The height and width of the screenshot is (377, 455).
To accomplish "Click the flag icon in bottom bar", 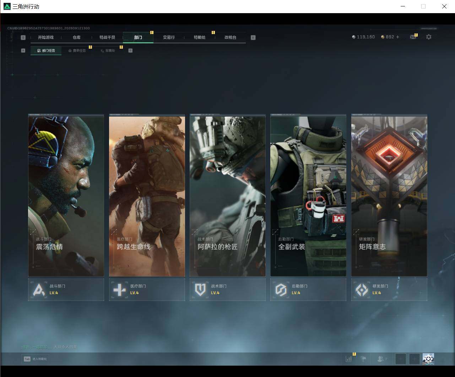I will [x=363, y=359].
